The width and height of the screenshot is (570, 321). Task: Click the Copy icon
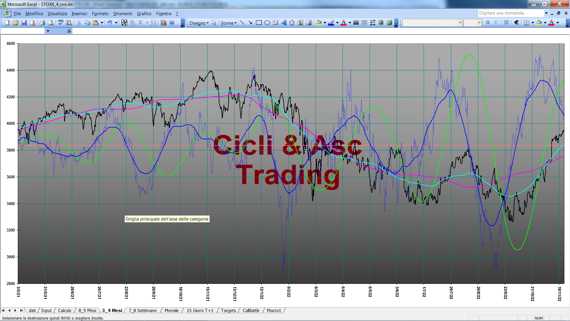87,23
